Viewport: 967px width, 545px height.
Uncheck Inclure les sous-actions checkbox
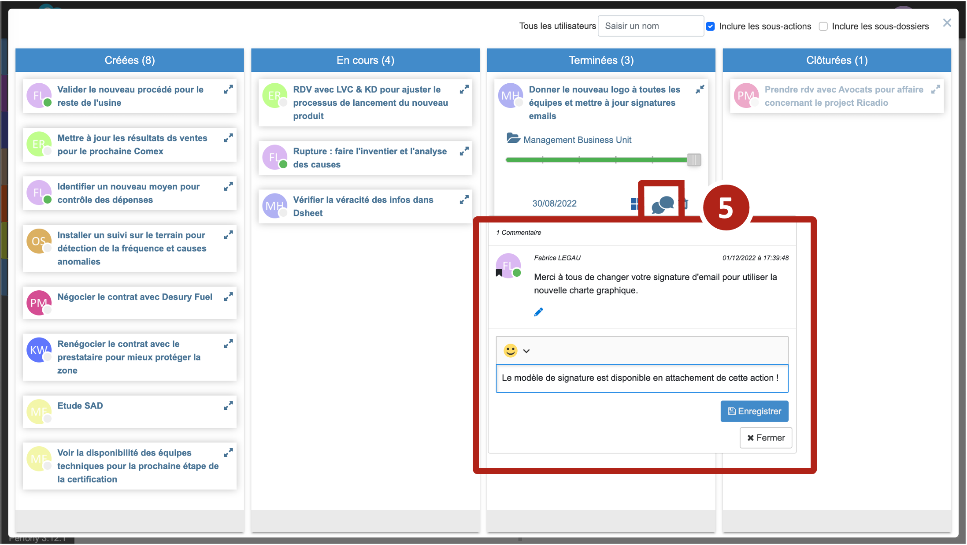coord(710,26)
